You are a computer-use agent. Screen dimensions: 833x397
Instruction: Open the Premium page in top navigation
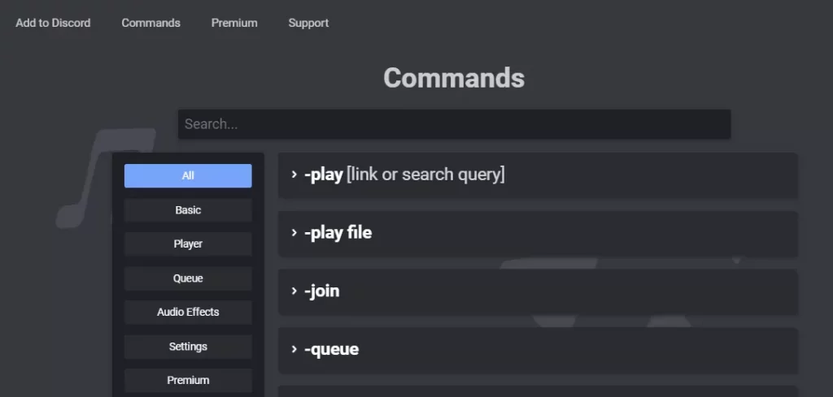(x=234, y=23)
